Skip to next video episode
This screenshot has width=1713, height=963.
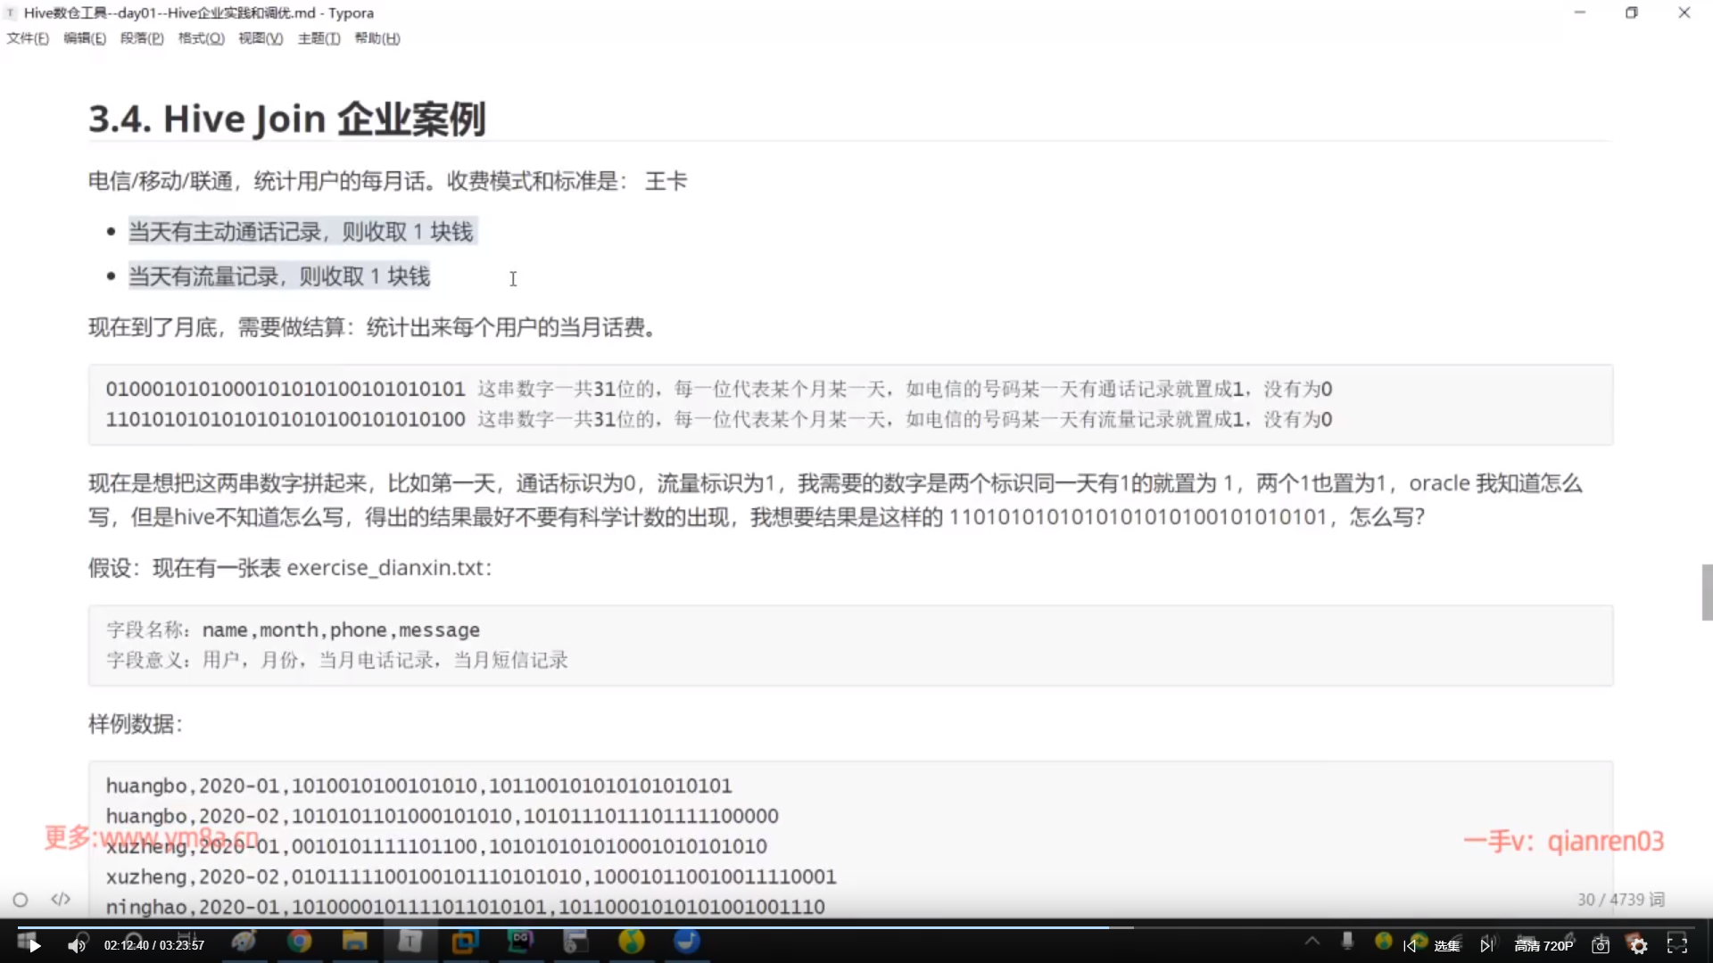[1486, 946]
